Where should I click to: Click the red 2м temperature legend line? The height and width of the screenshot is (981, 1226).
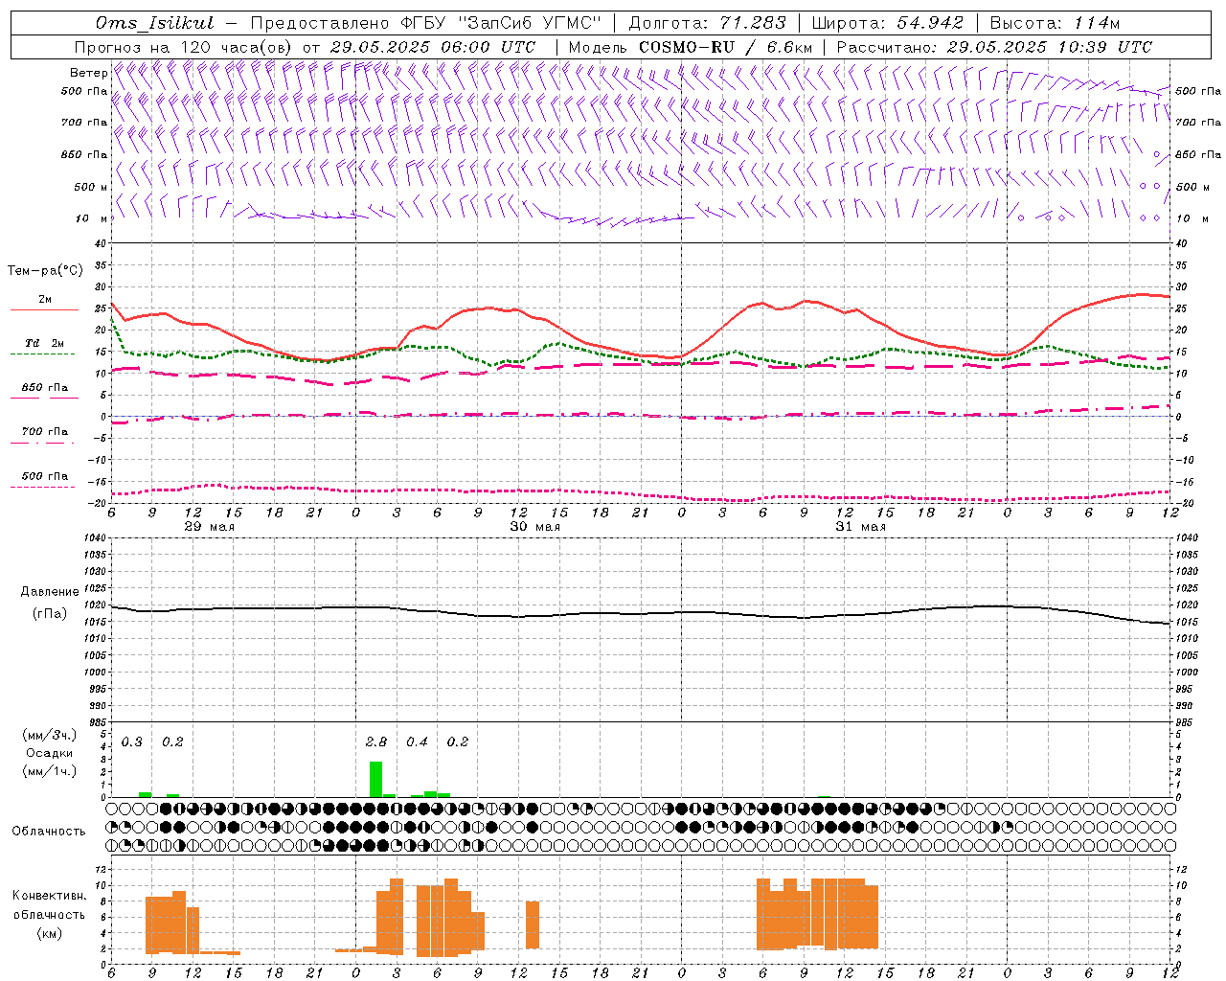click(44, 309)
